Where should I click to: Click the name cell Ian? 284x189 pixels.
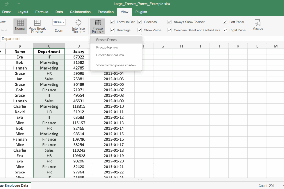pos(20,79)
